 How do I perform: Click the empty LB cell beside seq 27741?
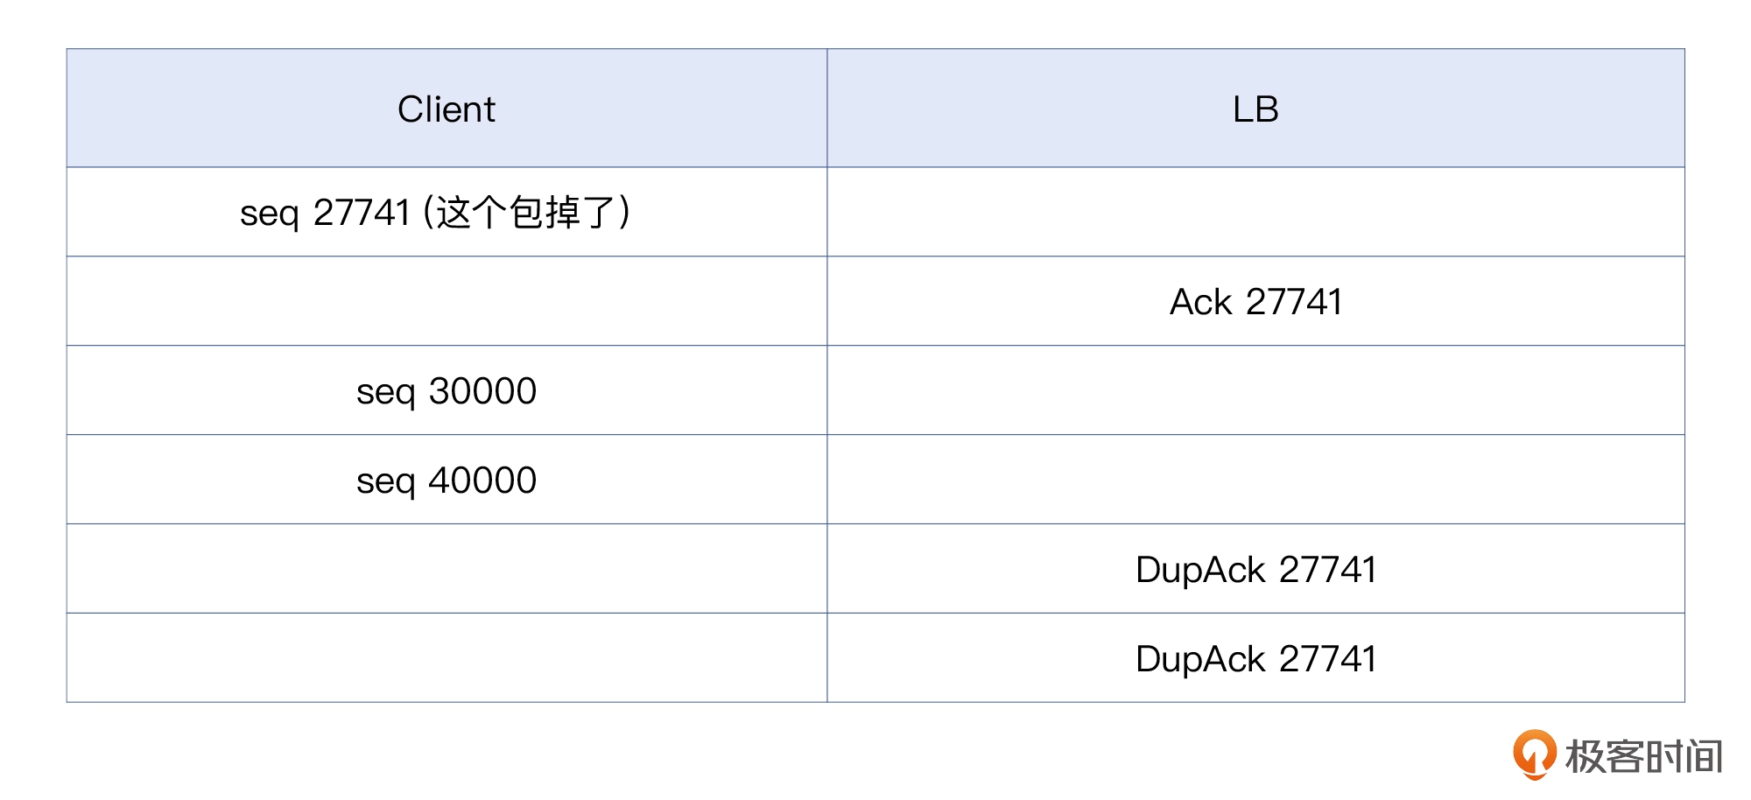(x=1255, y=212)
